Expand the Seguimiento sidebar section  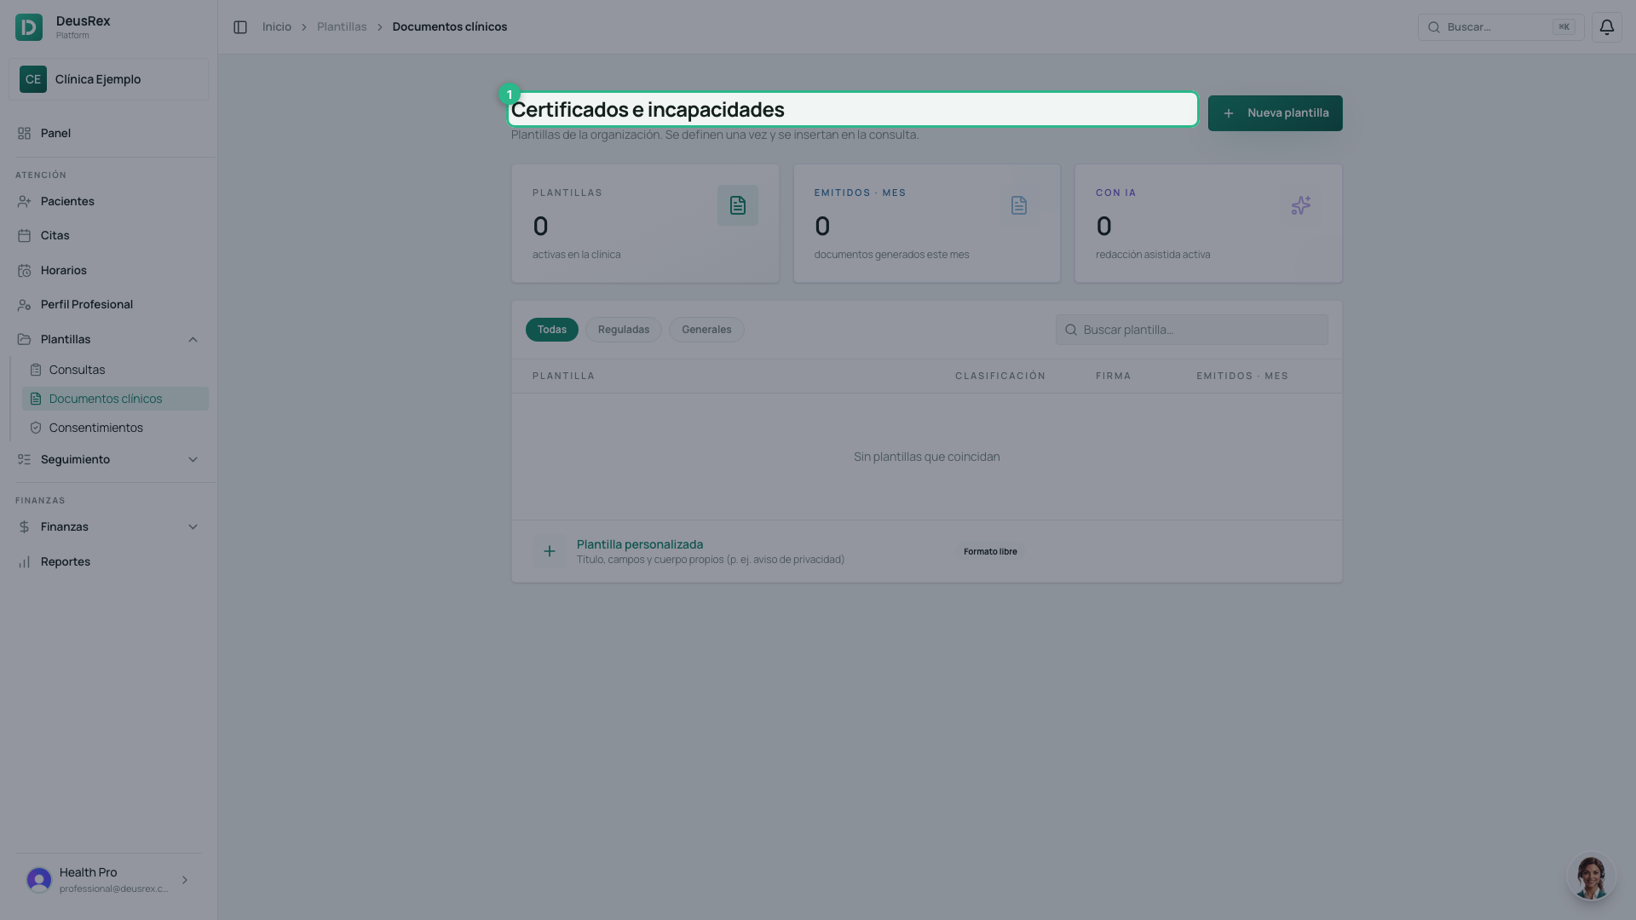[193, 460]
